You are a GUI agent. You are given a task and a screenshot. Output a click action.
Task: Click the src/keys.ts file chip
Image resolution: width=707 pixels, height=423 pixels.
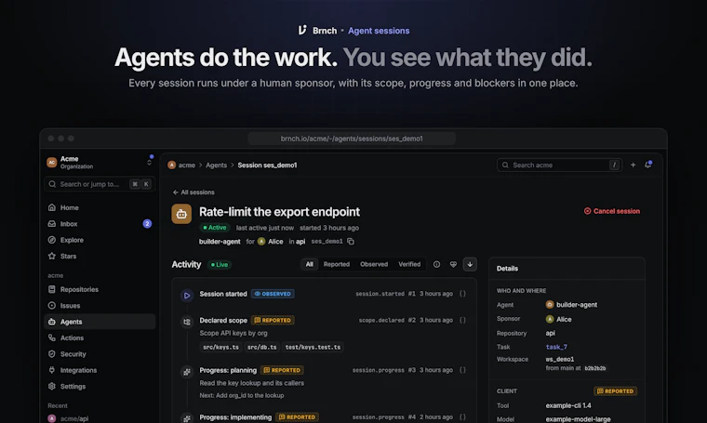point(221,348)
